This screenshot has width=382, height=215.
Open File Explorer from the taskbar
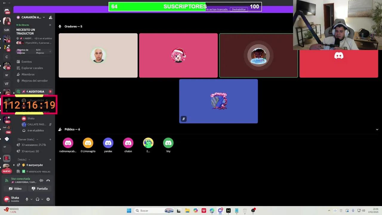pos(187,211)
